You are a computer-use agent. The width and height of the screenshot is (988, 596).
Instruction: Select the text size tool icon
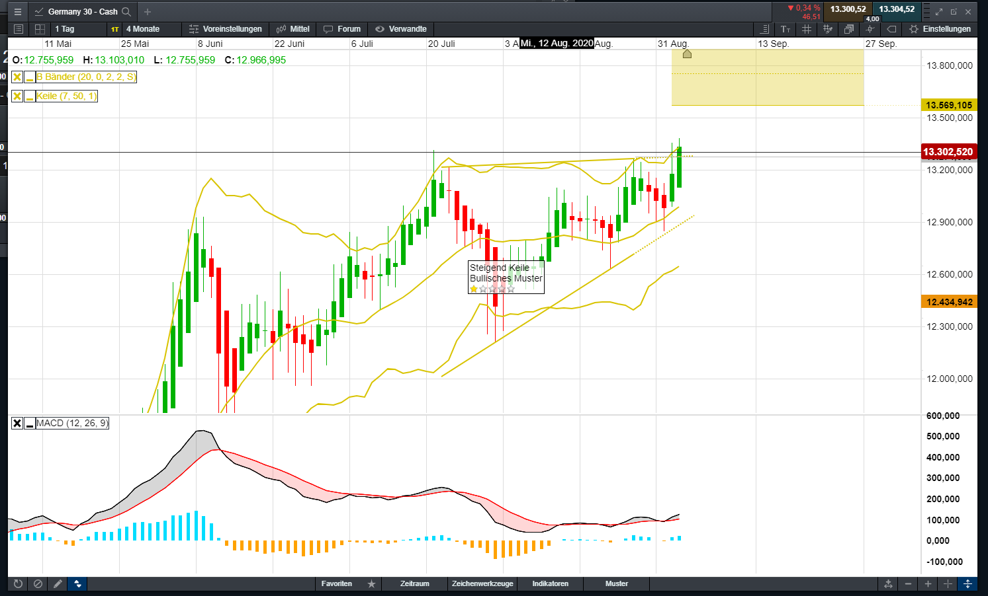(x=786, y=29)
